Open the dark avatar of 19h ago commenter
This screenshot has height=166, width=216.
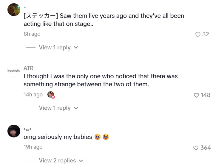(14, 131)
